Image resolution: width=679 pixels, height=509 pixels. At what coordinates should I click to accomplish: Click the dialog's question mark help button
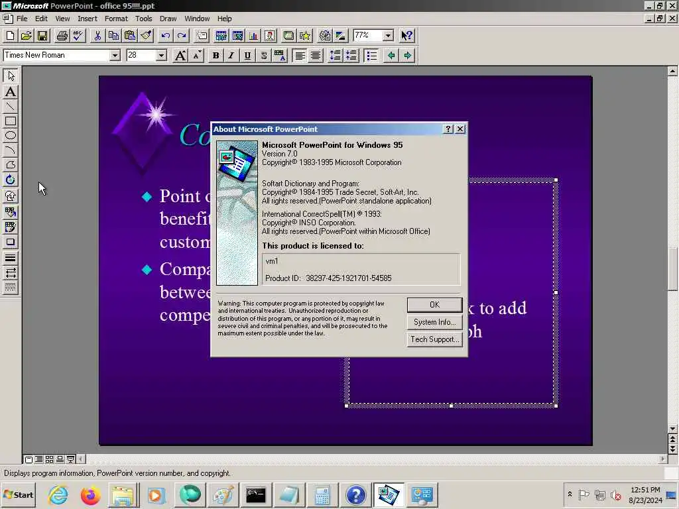[448, 129]
